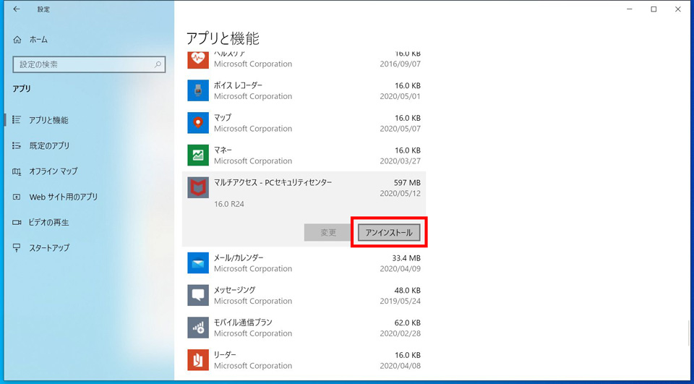Click the モバイル通信プラン signal icon
694x384 pixels.
[198, 328]
